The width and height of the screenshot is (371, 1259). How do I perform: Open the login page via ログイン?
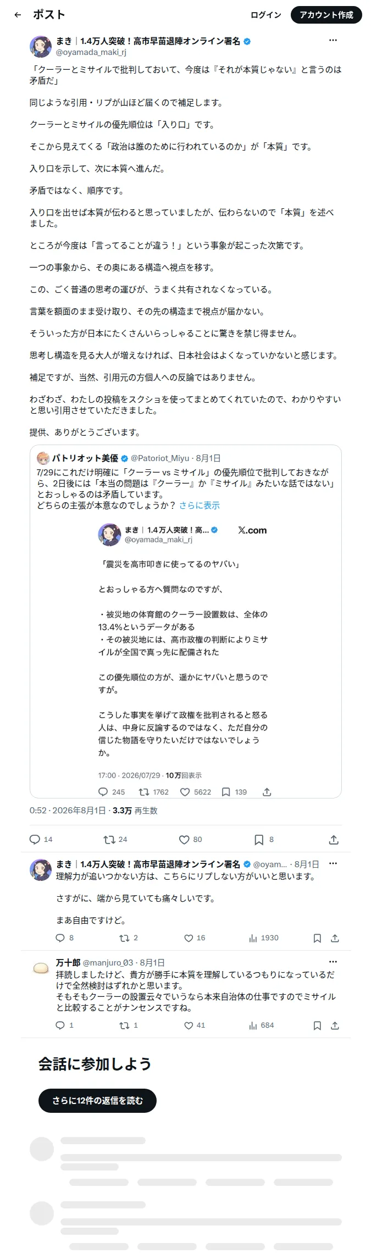[266, 15]
